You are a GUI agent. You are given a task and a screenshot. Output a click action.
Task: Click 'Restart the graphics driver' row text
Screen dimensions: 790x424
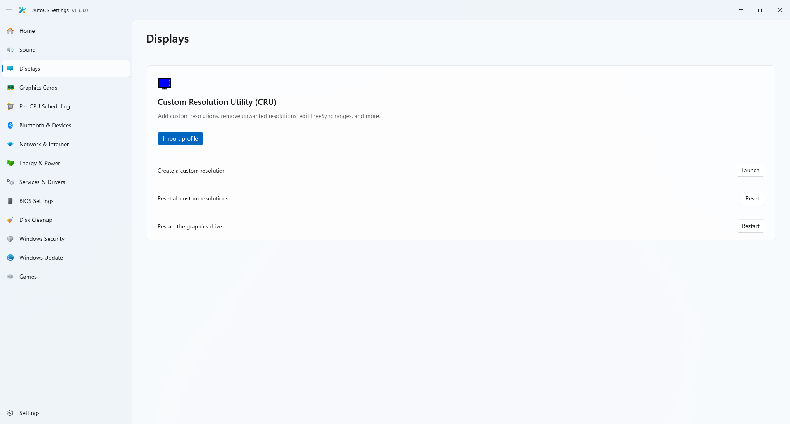191,226
